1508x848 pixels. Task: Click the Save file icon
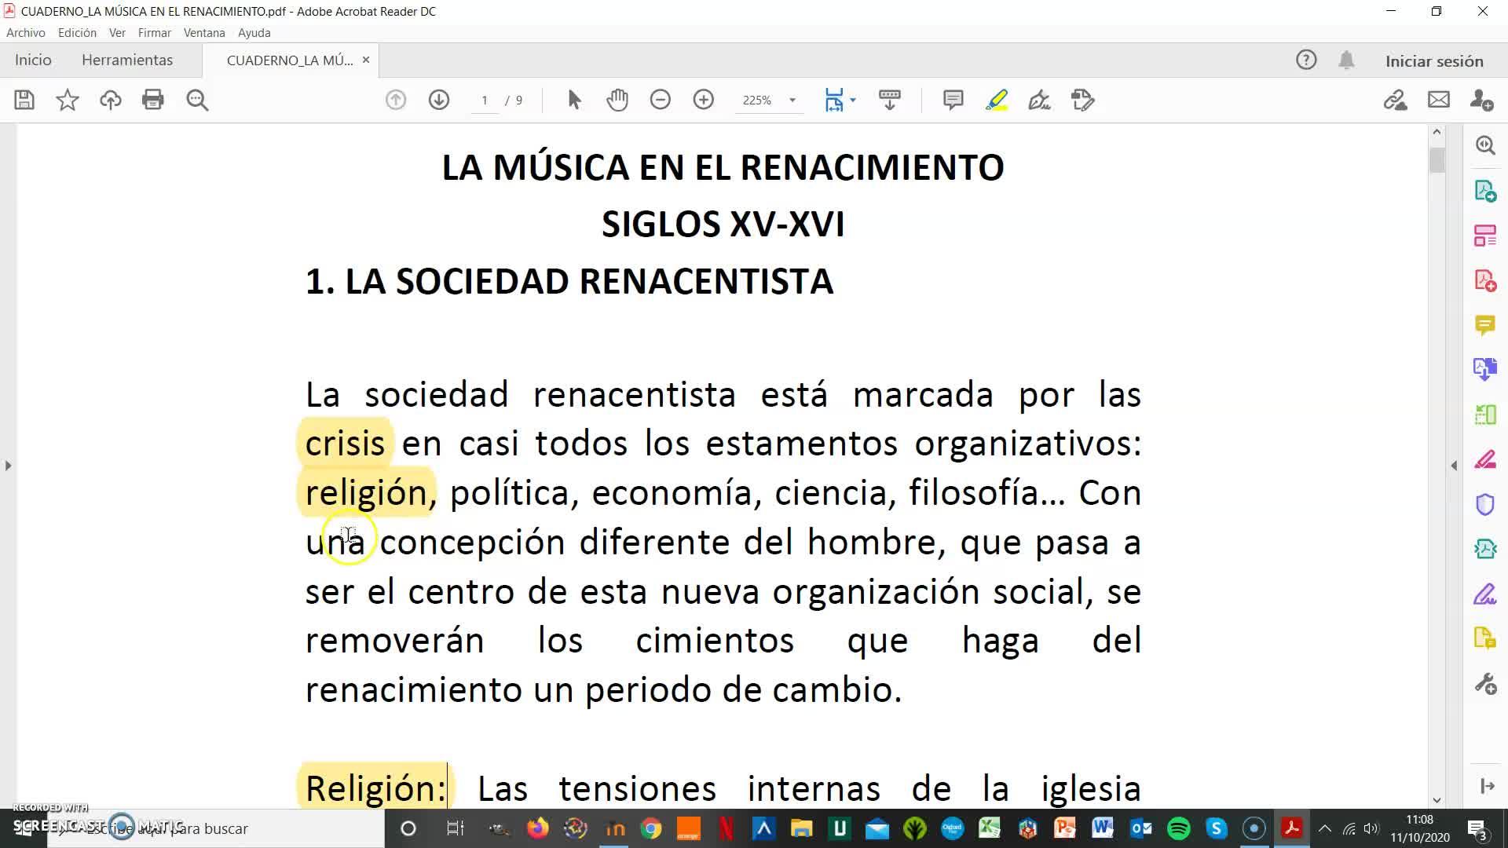pyautogui.click(x=24, y=100)
